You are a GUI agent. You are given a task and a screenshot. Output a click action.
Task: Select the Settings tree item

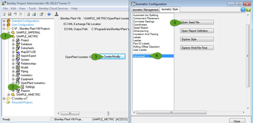pos(30,87)
